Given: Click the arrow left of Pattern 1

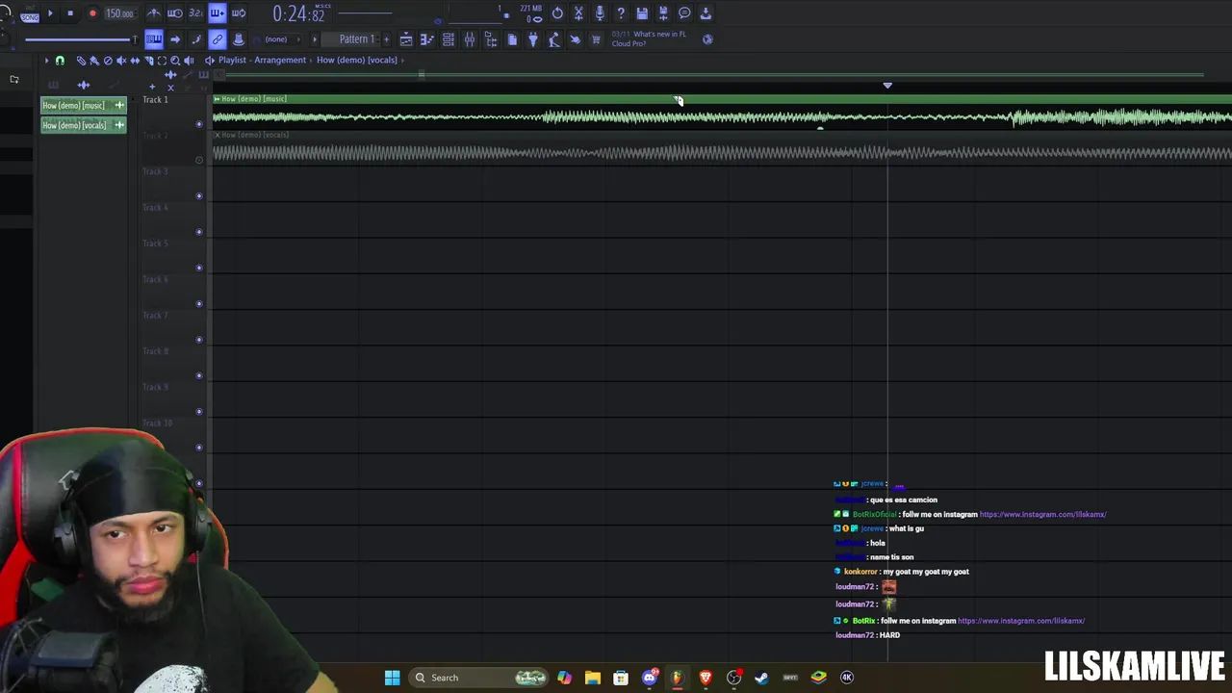Looking at the screenshot, I should click(x=315, y=39).
